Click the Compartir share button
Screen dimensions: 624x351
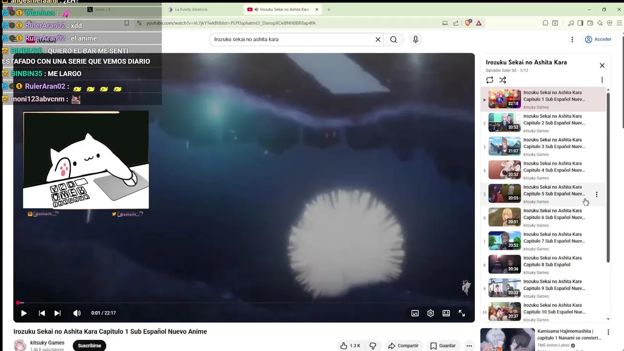point(403,346)
